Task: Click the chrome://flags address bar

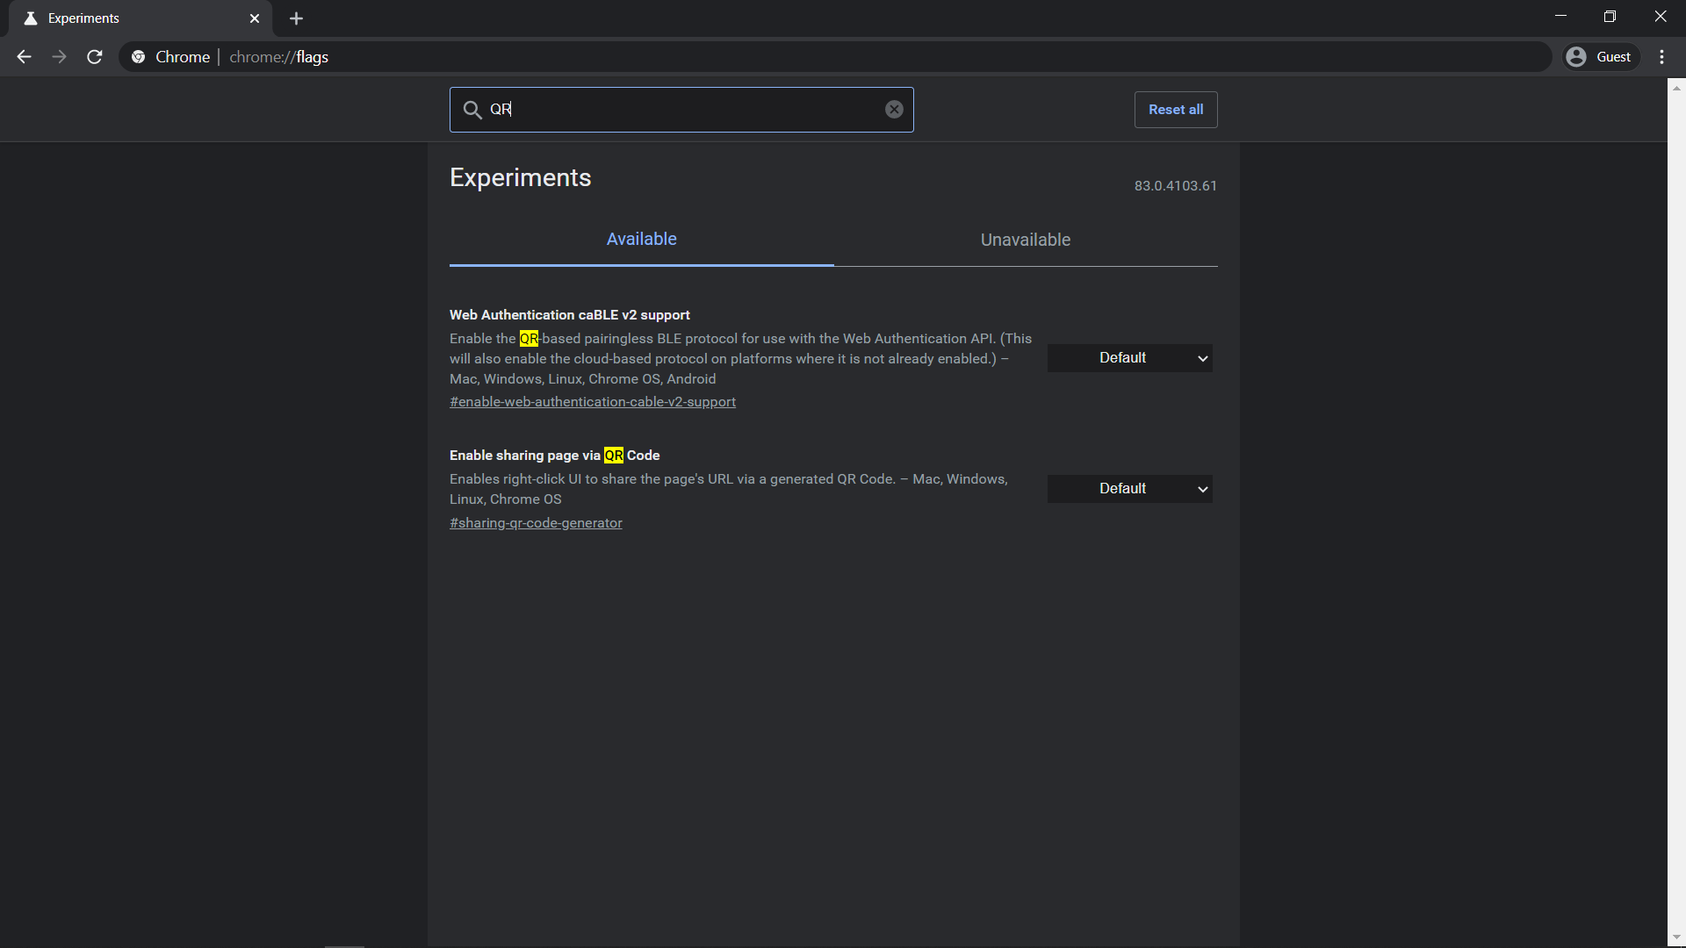Action: click(x=834, y=57)
